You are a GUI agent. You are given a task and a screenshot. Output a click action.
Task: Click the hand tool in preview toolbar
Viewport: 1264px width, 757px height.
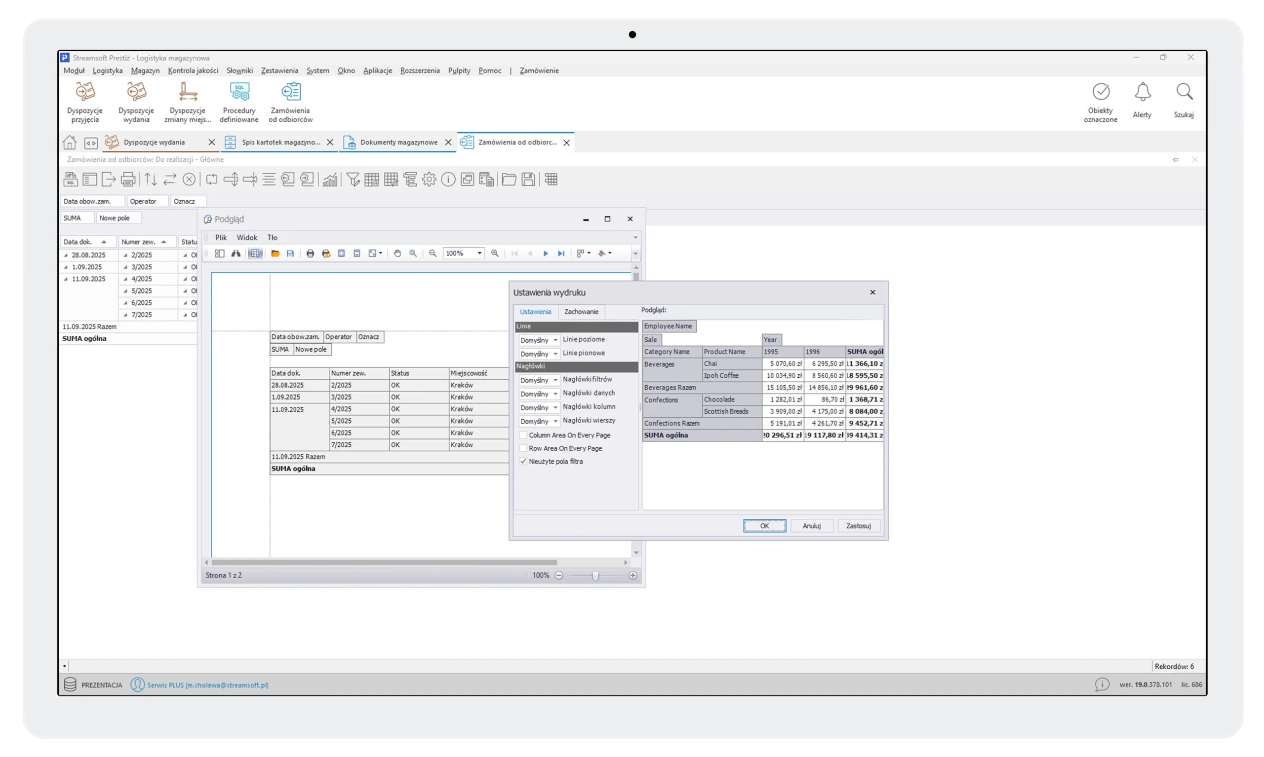point(397,253)
